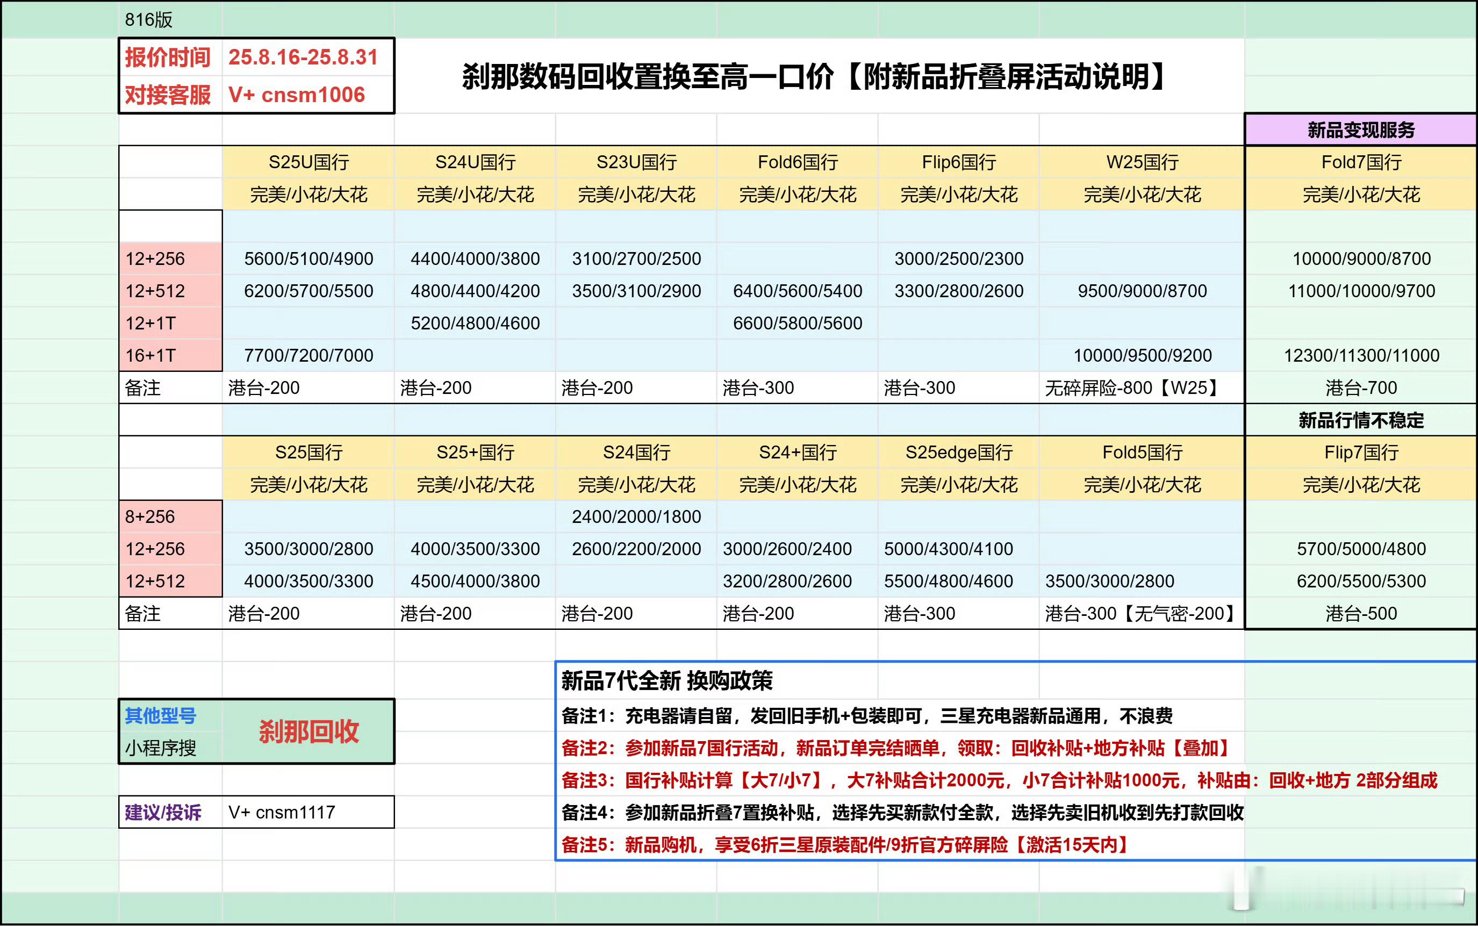The height and width of the screenshot is (926, 1478).
Task: Click the price cell '3500/3100/2900'
Action: (636, 291)
